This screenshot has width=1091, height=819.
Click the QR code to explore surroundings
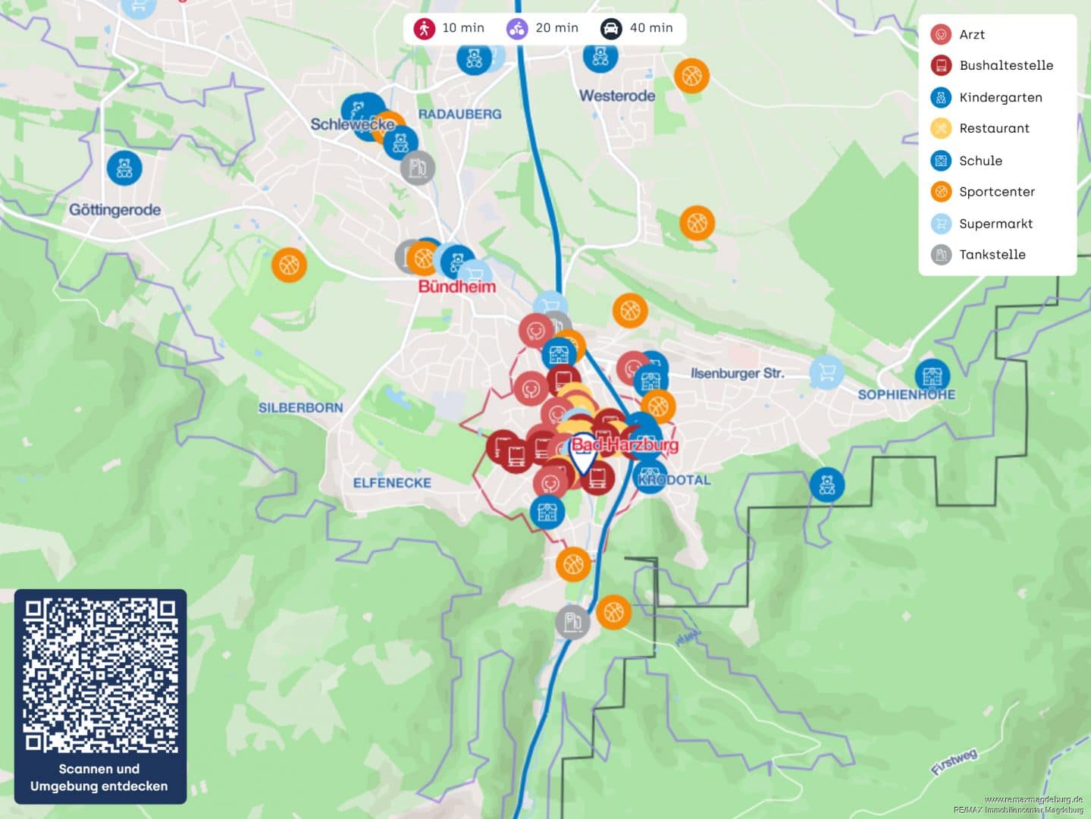click(100, 675)
